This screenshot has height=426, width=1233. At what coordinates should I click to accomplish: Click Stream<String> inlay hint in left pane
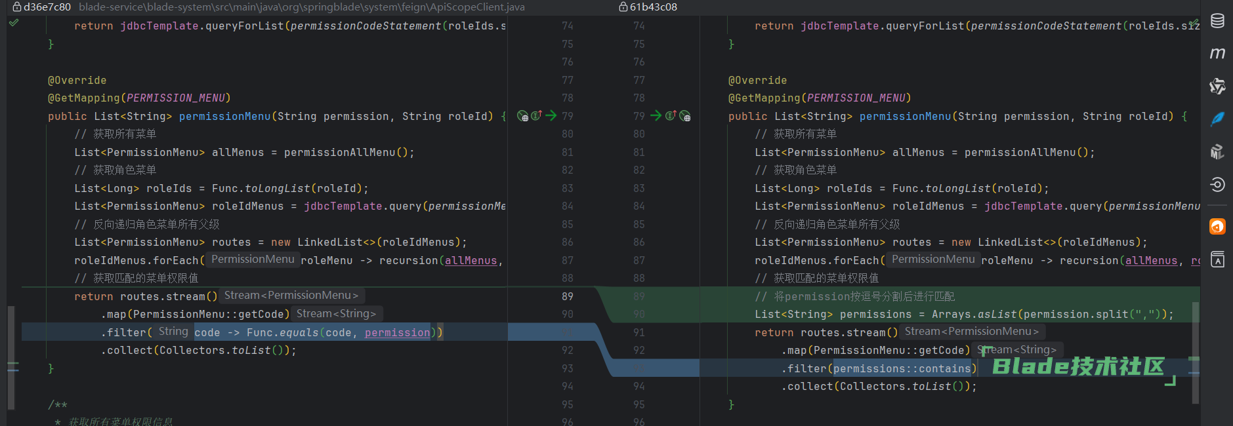(x=336, y=314)
